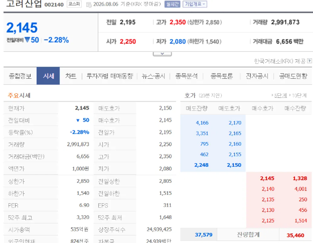
Task: Click the bid quantity 456
Action: pyautogui.click(x=303, y=210)
